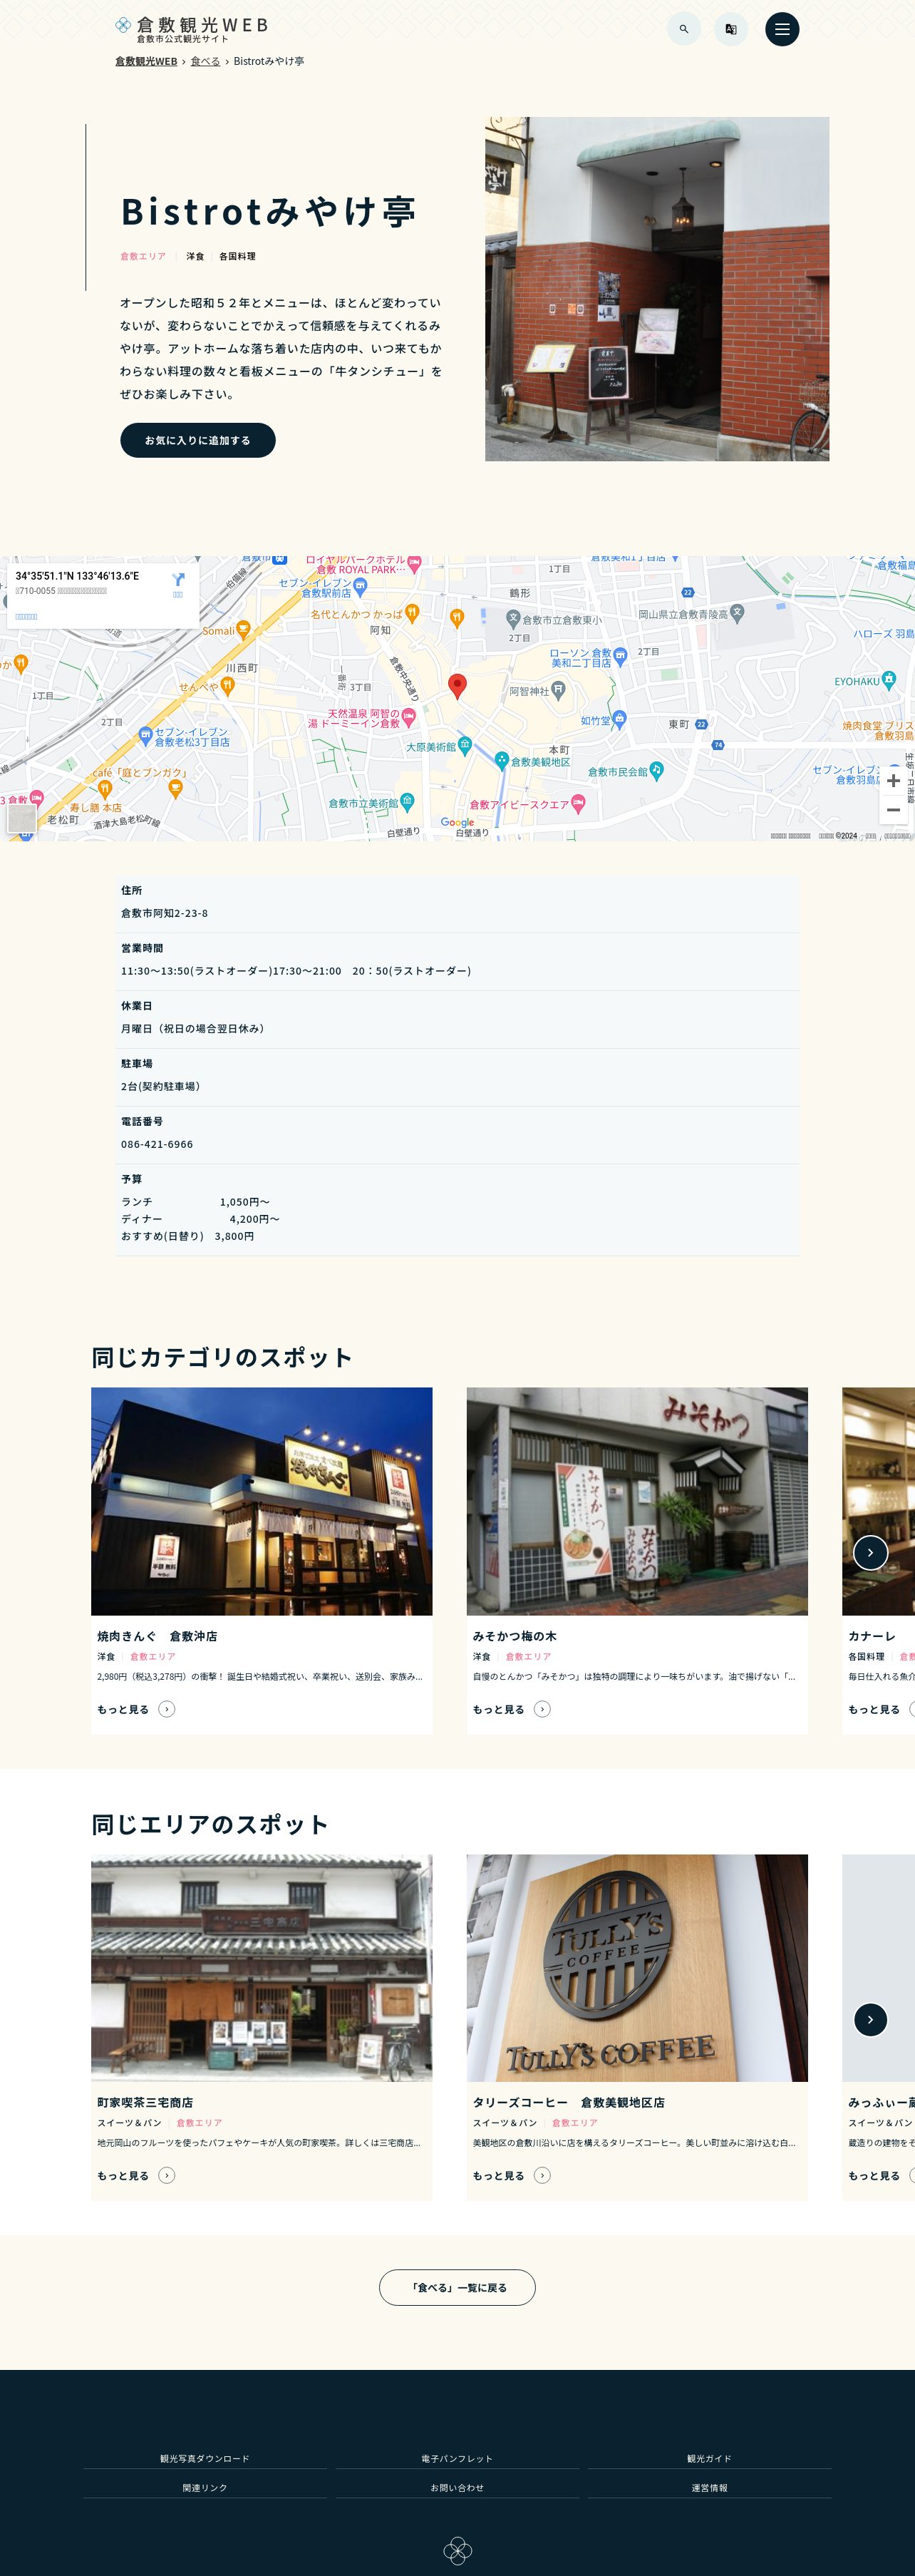The image size is (915, 2576).
Task: Click 倉敷エリア tag on 焼肉きんぐ card
Action: 153,1656
